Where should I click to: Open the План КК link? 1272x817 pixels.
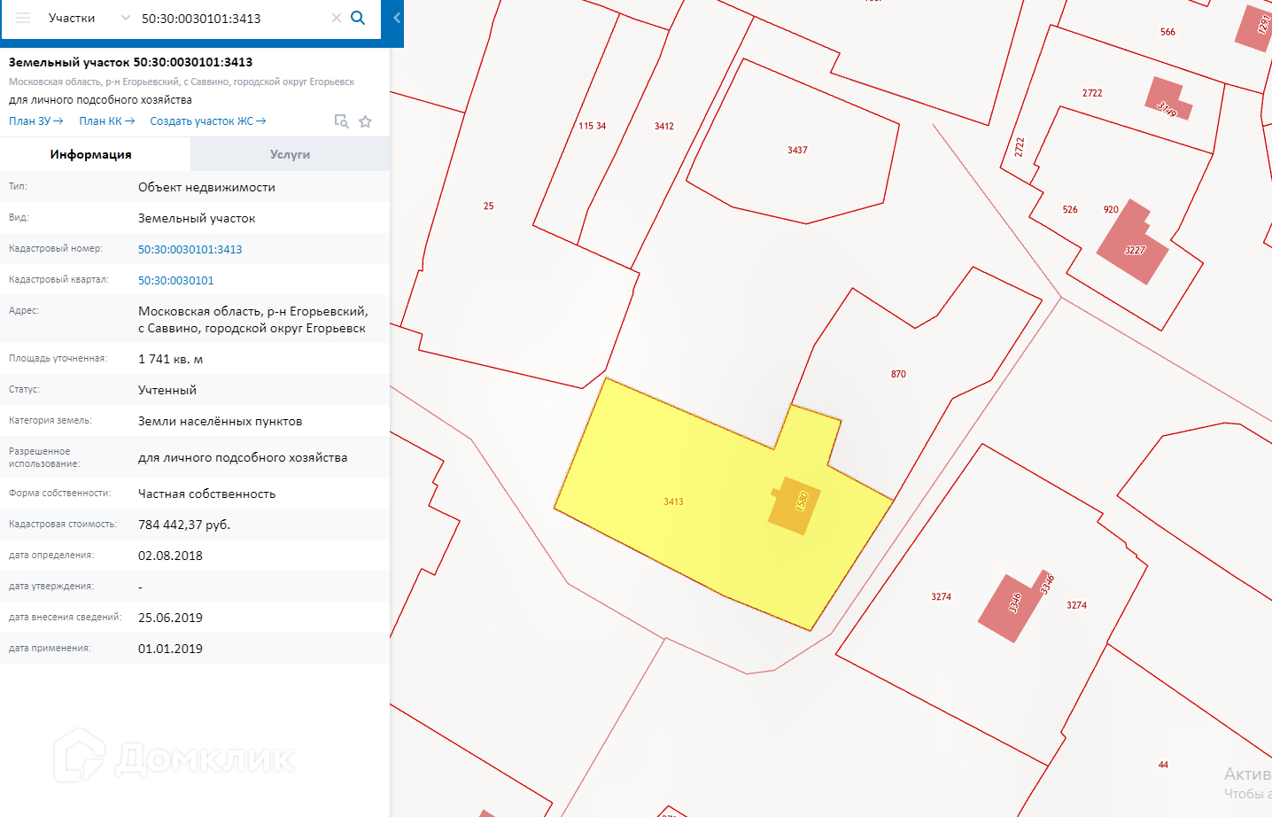107,121
